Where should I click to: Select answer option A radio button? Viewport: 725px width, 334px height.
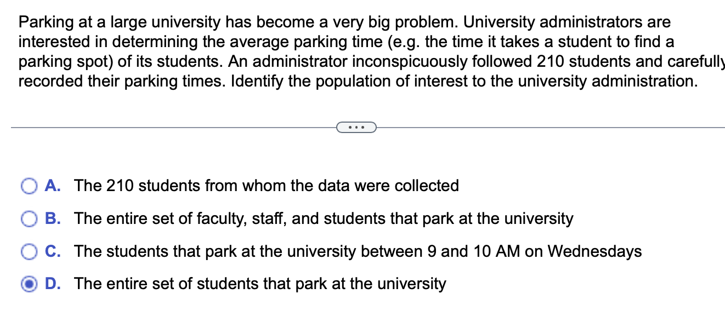[x=29, y=186]
